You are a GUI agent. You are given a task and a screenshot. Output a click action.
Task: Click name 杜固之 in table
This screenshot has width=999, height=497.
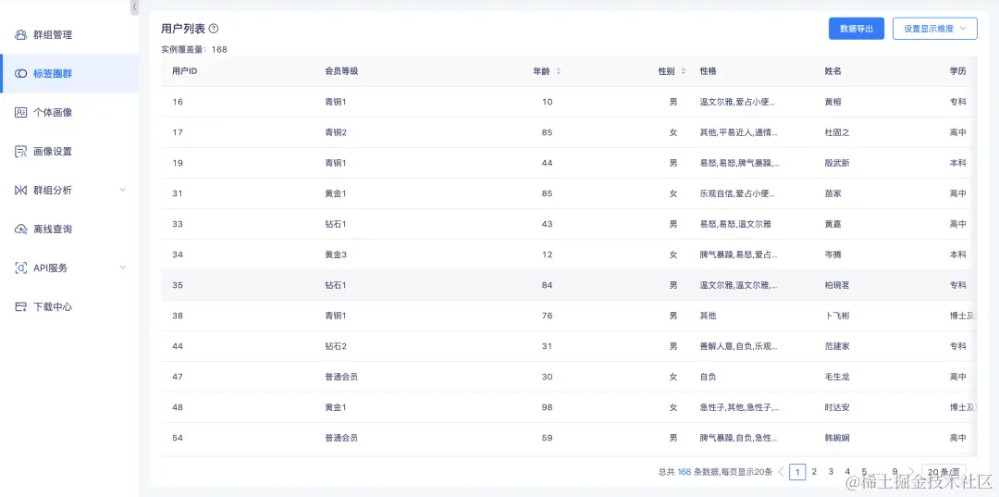click(837, 132)
